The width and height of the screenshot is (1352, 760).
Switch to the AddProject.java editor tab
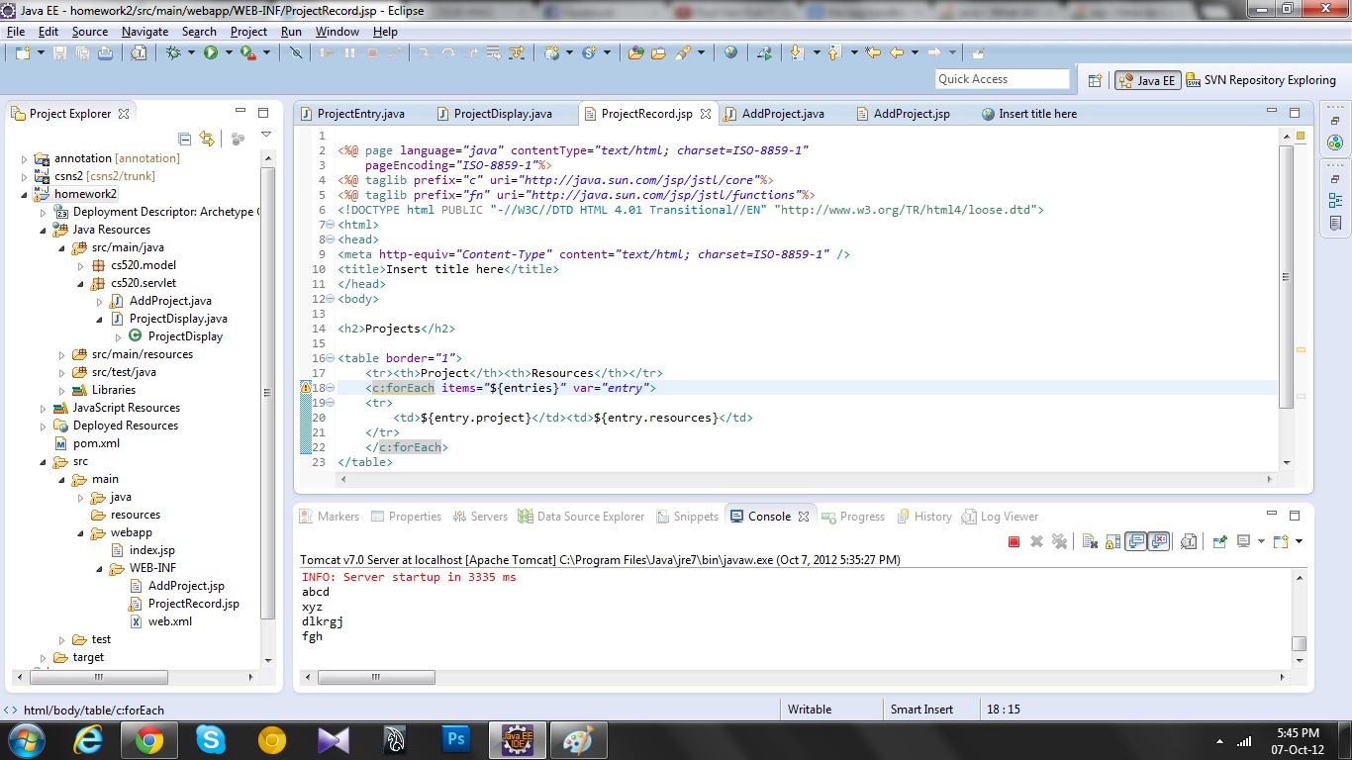783,114
